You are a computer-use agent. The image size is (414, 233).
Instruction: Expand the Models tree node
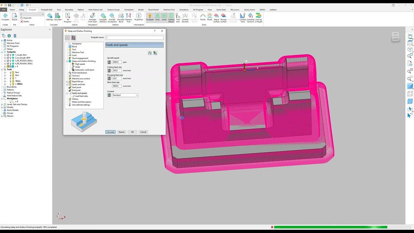(2, 107)
